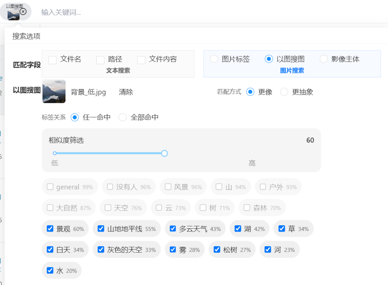Uncheck the 白天 34% tag
388x285 pixels.
click(50, 249)
